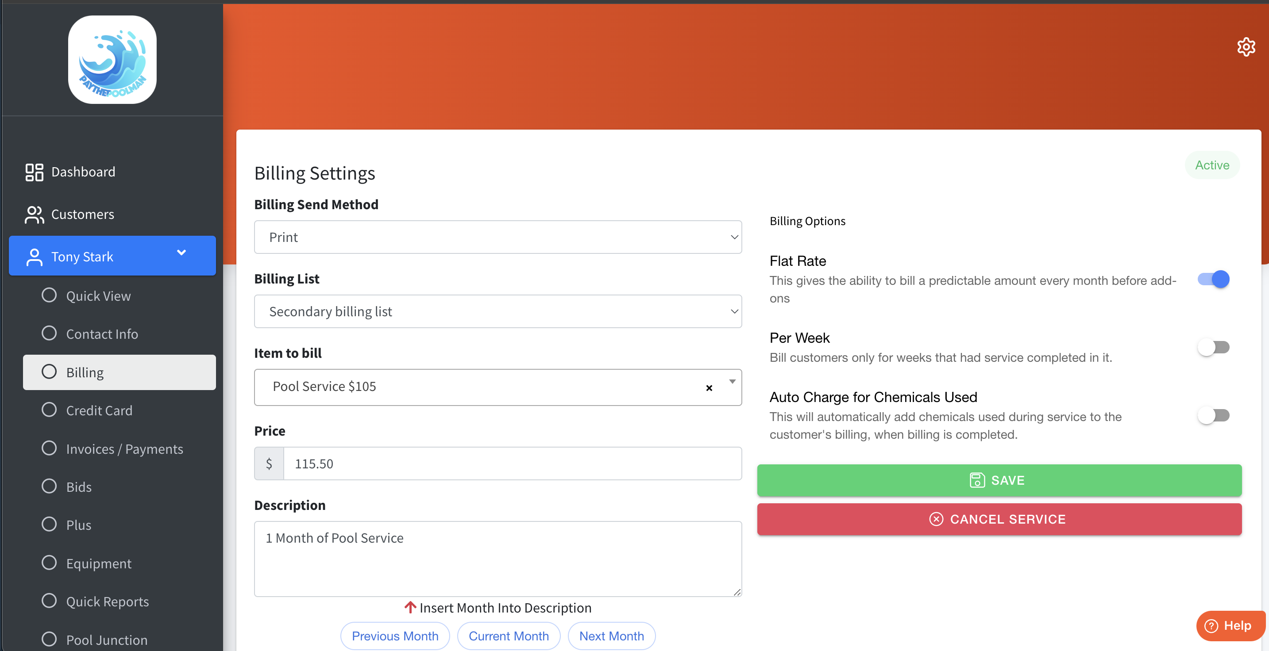1269x651 pixels.
Task: Insert Next Month into description
Action: click(x=611, y=636)
